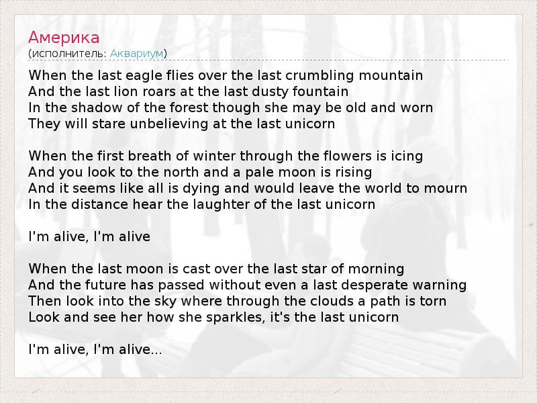Viewport: 537px width, 403px height.
Task: Click the first 'I'm alive, I'm alive' refrain
Action: (x=89, y=236)
